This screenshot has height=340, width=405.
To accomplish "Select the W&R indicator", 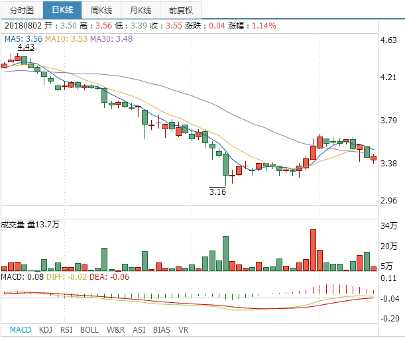I will click(116, 329).
